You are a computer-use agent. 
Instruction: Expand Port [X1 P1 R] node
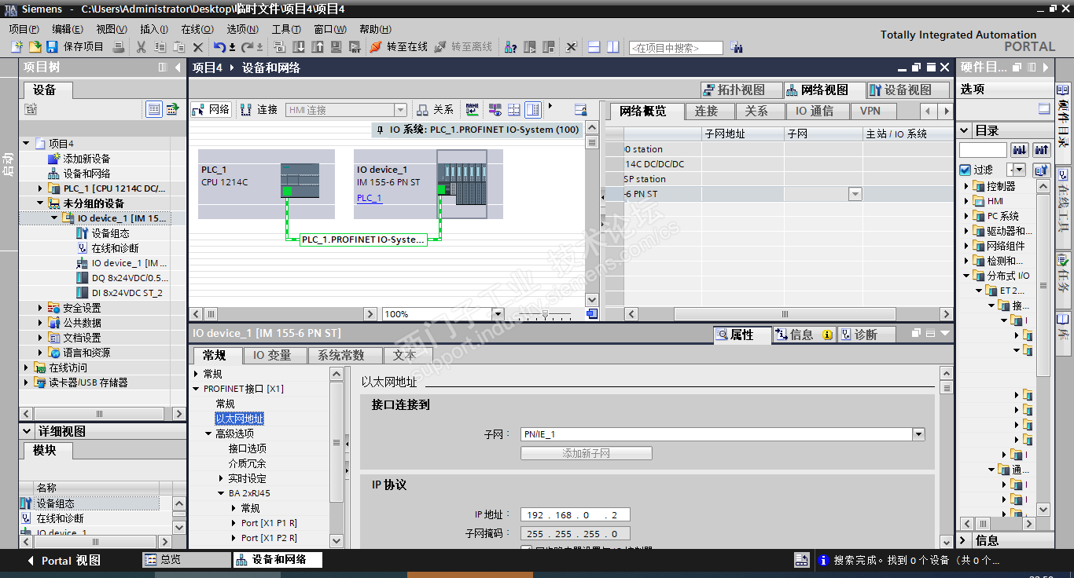[234, 523]
